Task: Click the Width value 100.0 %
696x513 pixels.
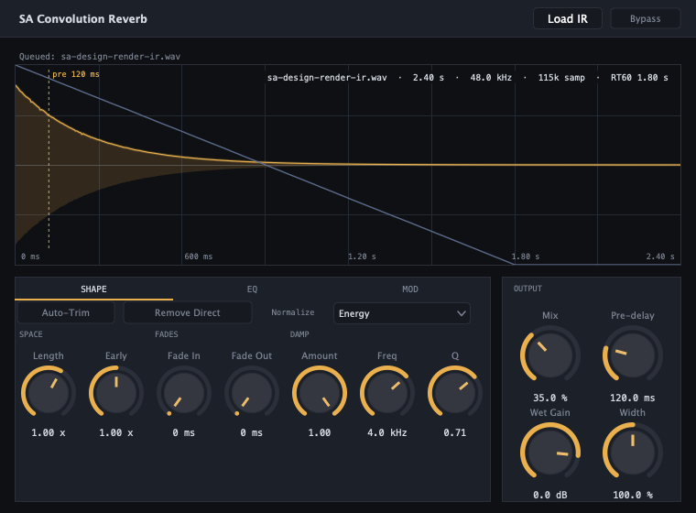Action: click(x=633, y=495)
